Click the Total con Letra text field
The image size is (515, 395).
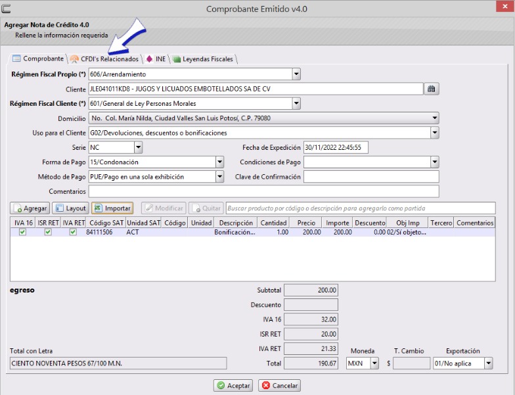[118, 363]
